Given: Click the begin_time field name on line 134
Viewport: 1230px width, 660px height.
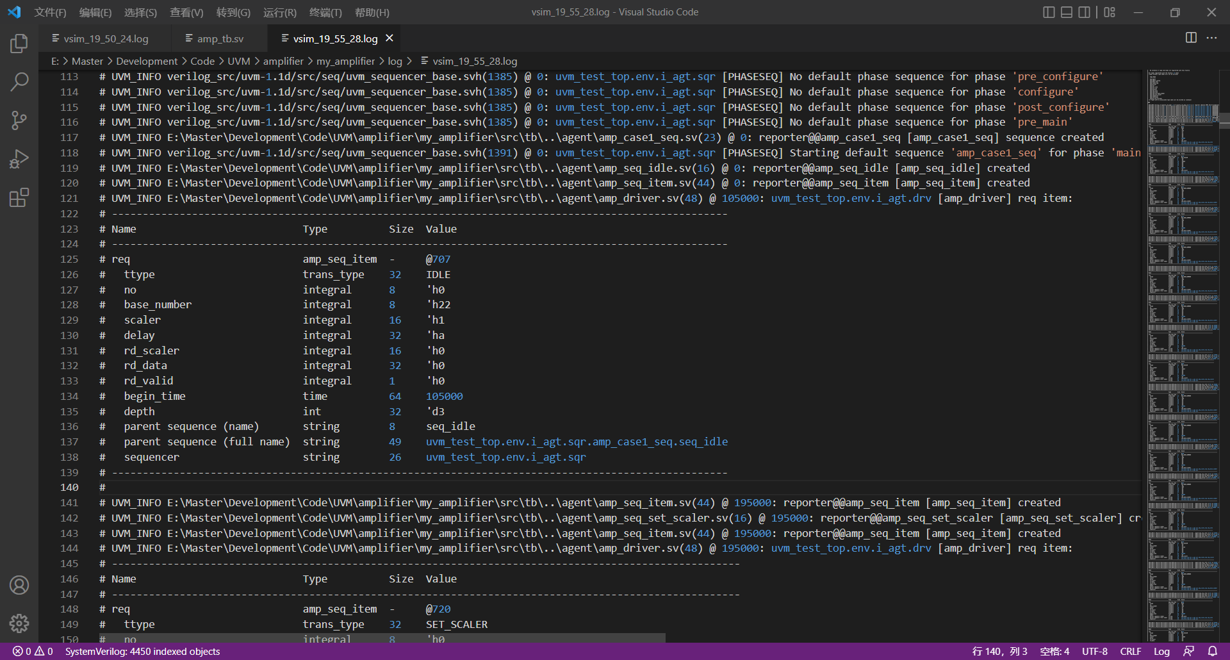Looking at the screenshot, I should coord(154,396).
